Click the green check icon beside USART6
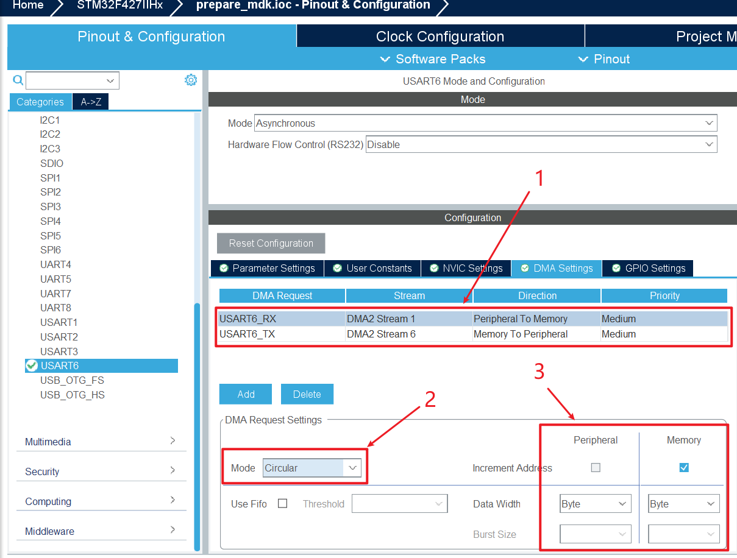Viewport: 737px width, 558px height. pyautogui.click(x=32, y=366)
